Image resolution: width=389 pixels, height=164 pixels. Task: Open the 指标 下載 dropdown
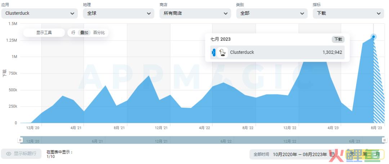coord(349,13)
